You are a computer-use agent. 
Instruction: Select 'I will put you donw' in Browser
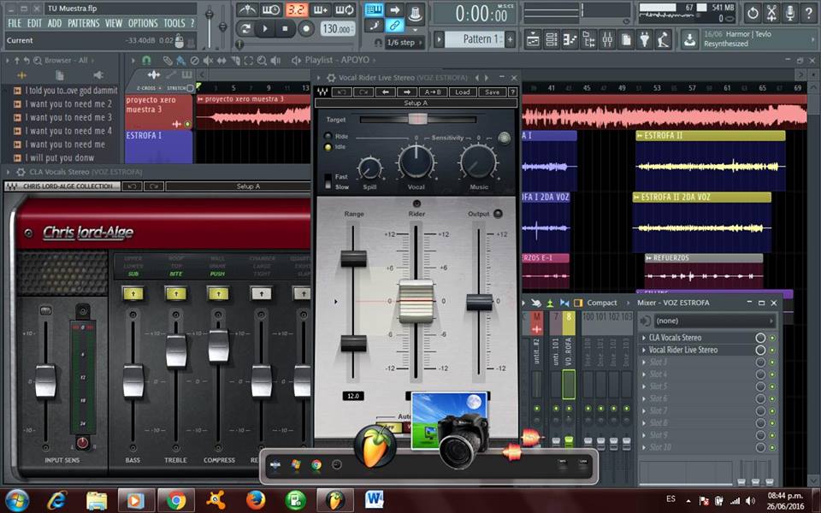[59, 157]
